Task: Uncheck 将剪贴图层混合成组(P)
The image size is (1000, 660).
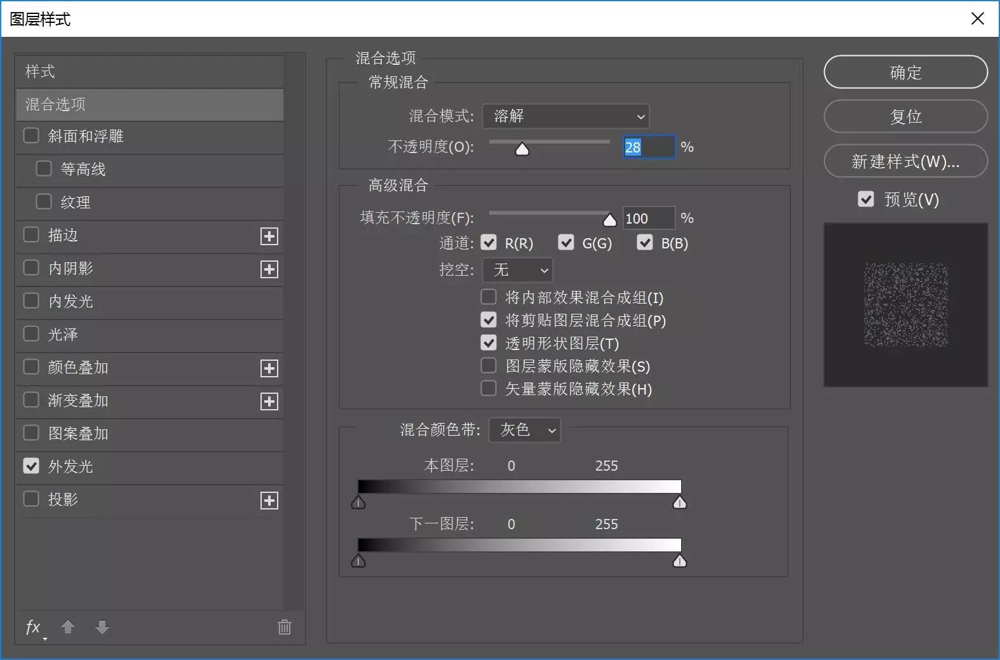Action: point(489,320)
